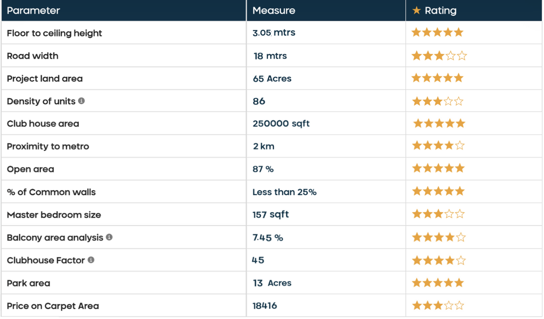The height and width of the screenshot is (319, 544).
Task: Click the Road width star rating
Action: coord(439,56)
